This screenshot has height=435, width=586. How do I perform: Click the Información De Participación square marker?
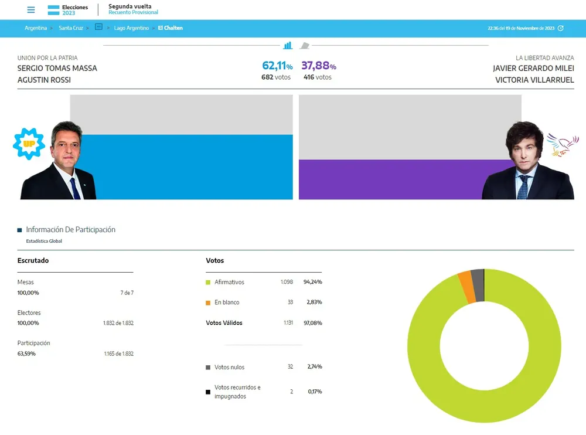point(19,230)
